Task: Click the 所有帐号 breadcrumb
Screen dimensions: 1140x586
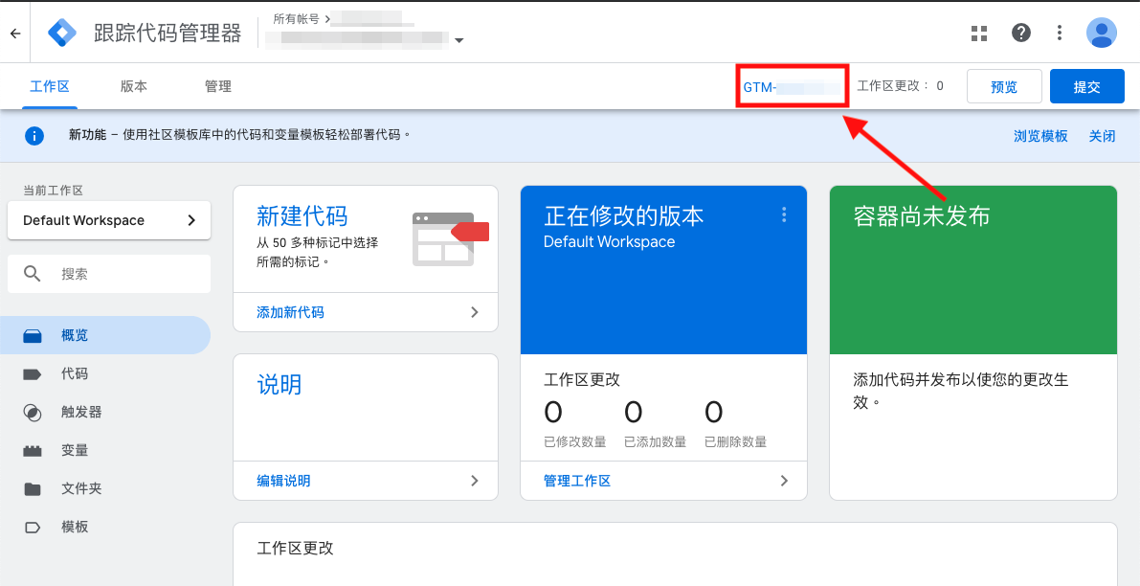Action: pos(296,19)
